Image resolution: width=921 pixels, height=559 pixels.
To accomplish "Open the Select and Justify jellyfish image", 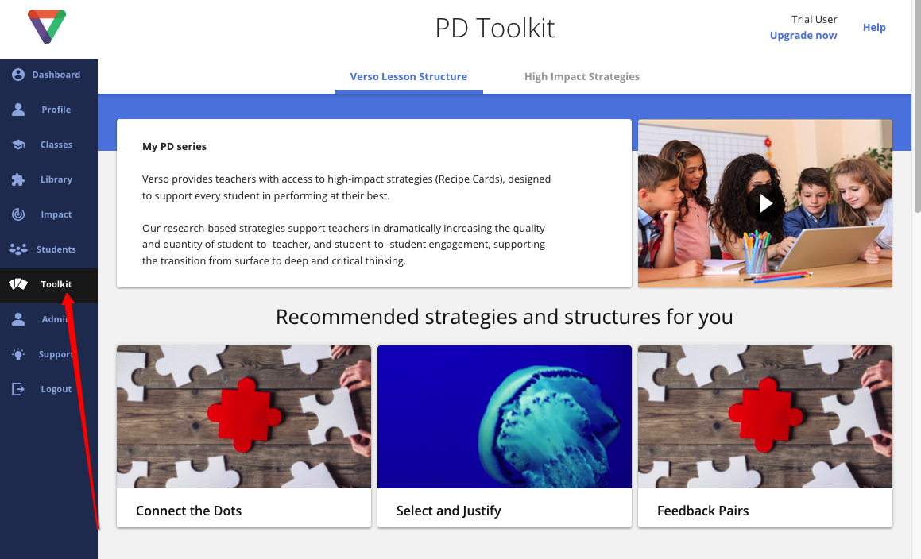I will [x=505, y=417].
